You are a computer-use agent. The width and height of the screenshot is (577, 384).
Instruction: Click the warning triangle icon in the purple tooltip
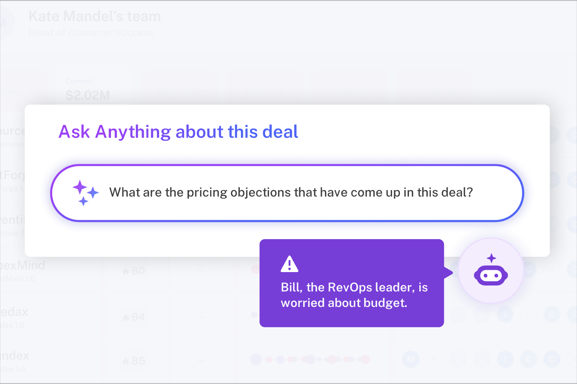tap(290, 264)
